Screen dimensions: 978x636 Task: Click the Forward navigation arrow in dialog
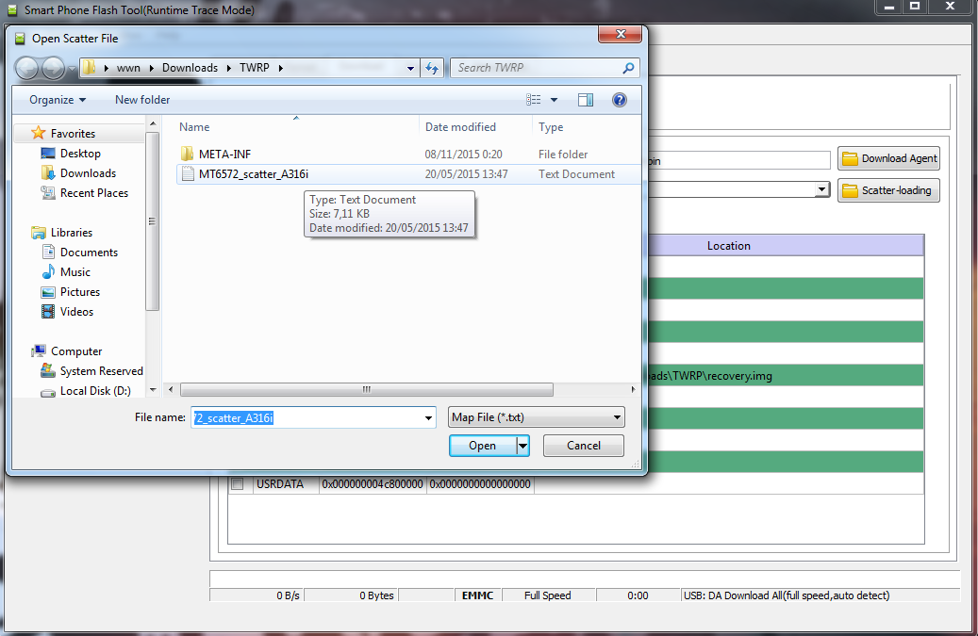(53, 68)
